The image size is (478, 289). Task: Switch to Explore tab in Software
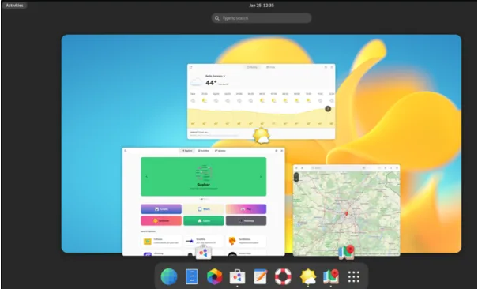187,151
